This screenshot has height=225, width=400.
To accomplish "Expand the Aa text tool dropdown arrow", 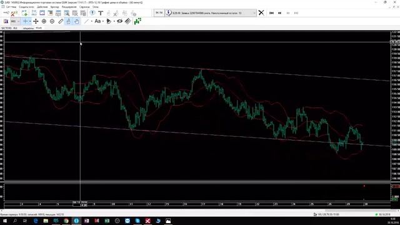I will click(102, 21).
